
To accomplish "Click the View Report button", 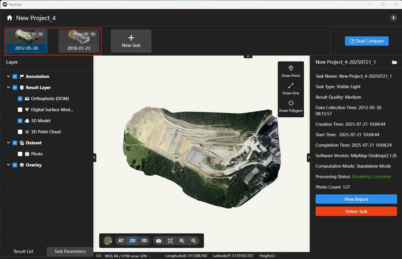I will [356, 199].
